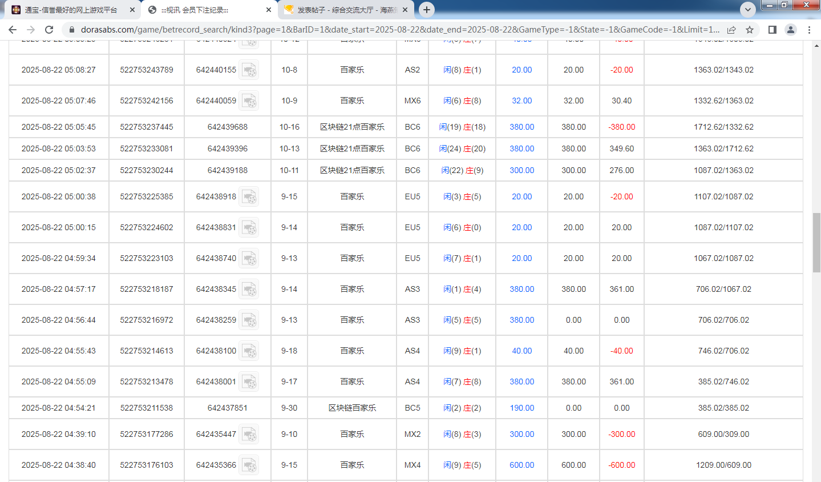Open video replay icon for game 642438918
The image size is (821, 482).
click(249, 196)
